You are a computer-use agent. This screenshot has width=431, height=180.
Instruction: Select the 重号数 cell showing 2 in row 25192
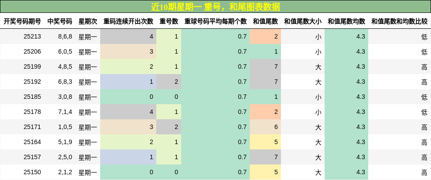(169, 82)
